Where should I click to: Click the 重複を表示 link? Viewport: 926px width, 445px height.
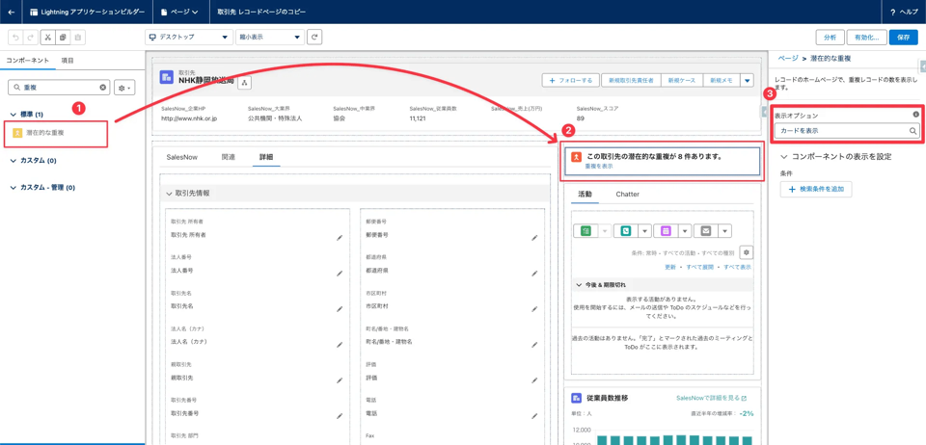pos(599,167)
